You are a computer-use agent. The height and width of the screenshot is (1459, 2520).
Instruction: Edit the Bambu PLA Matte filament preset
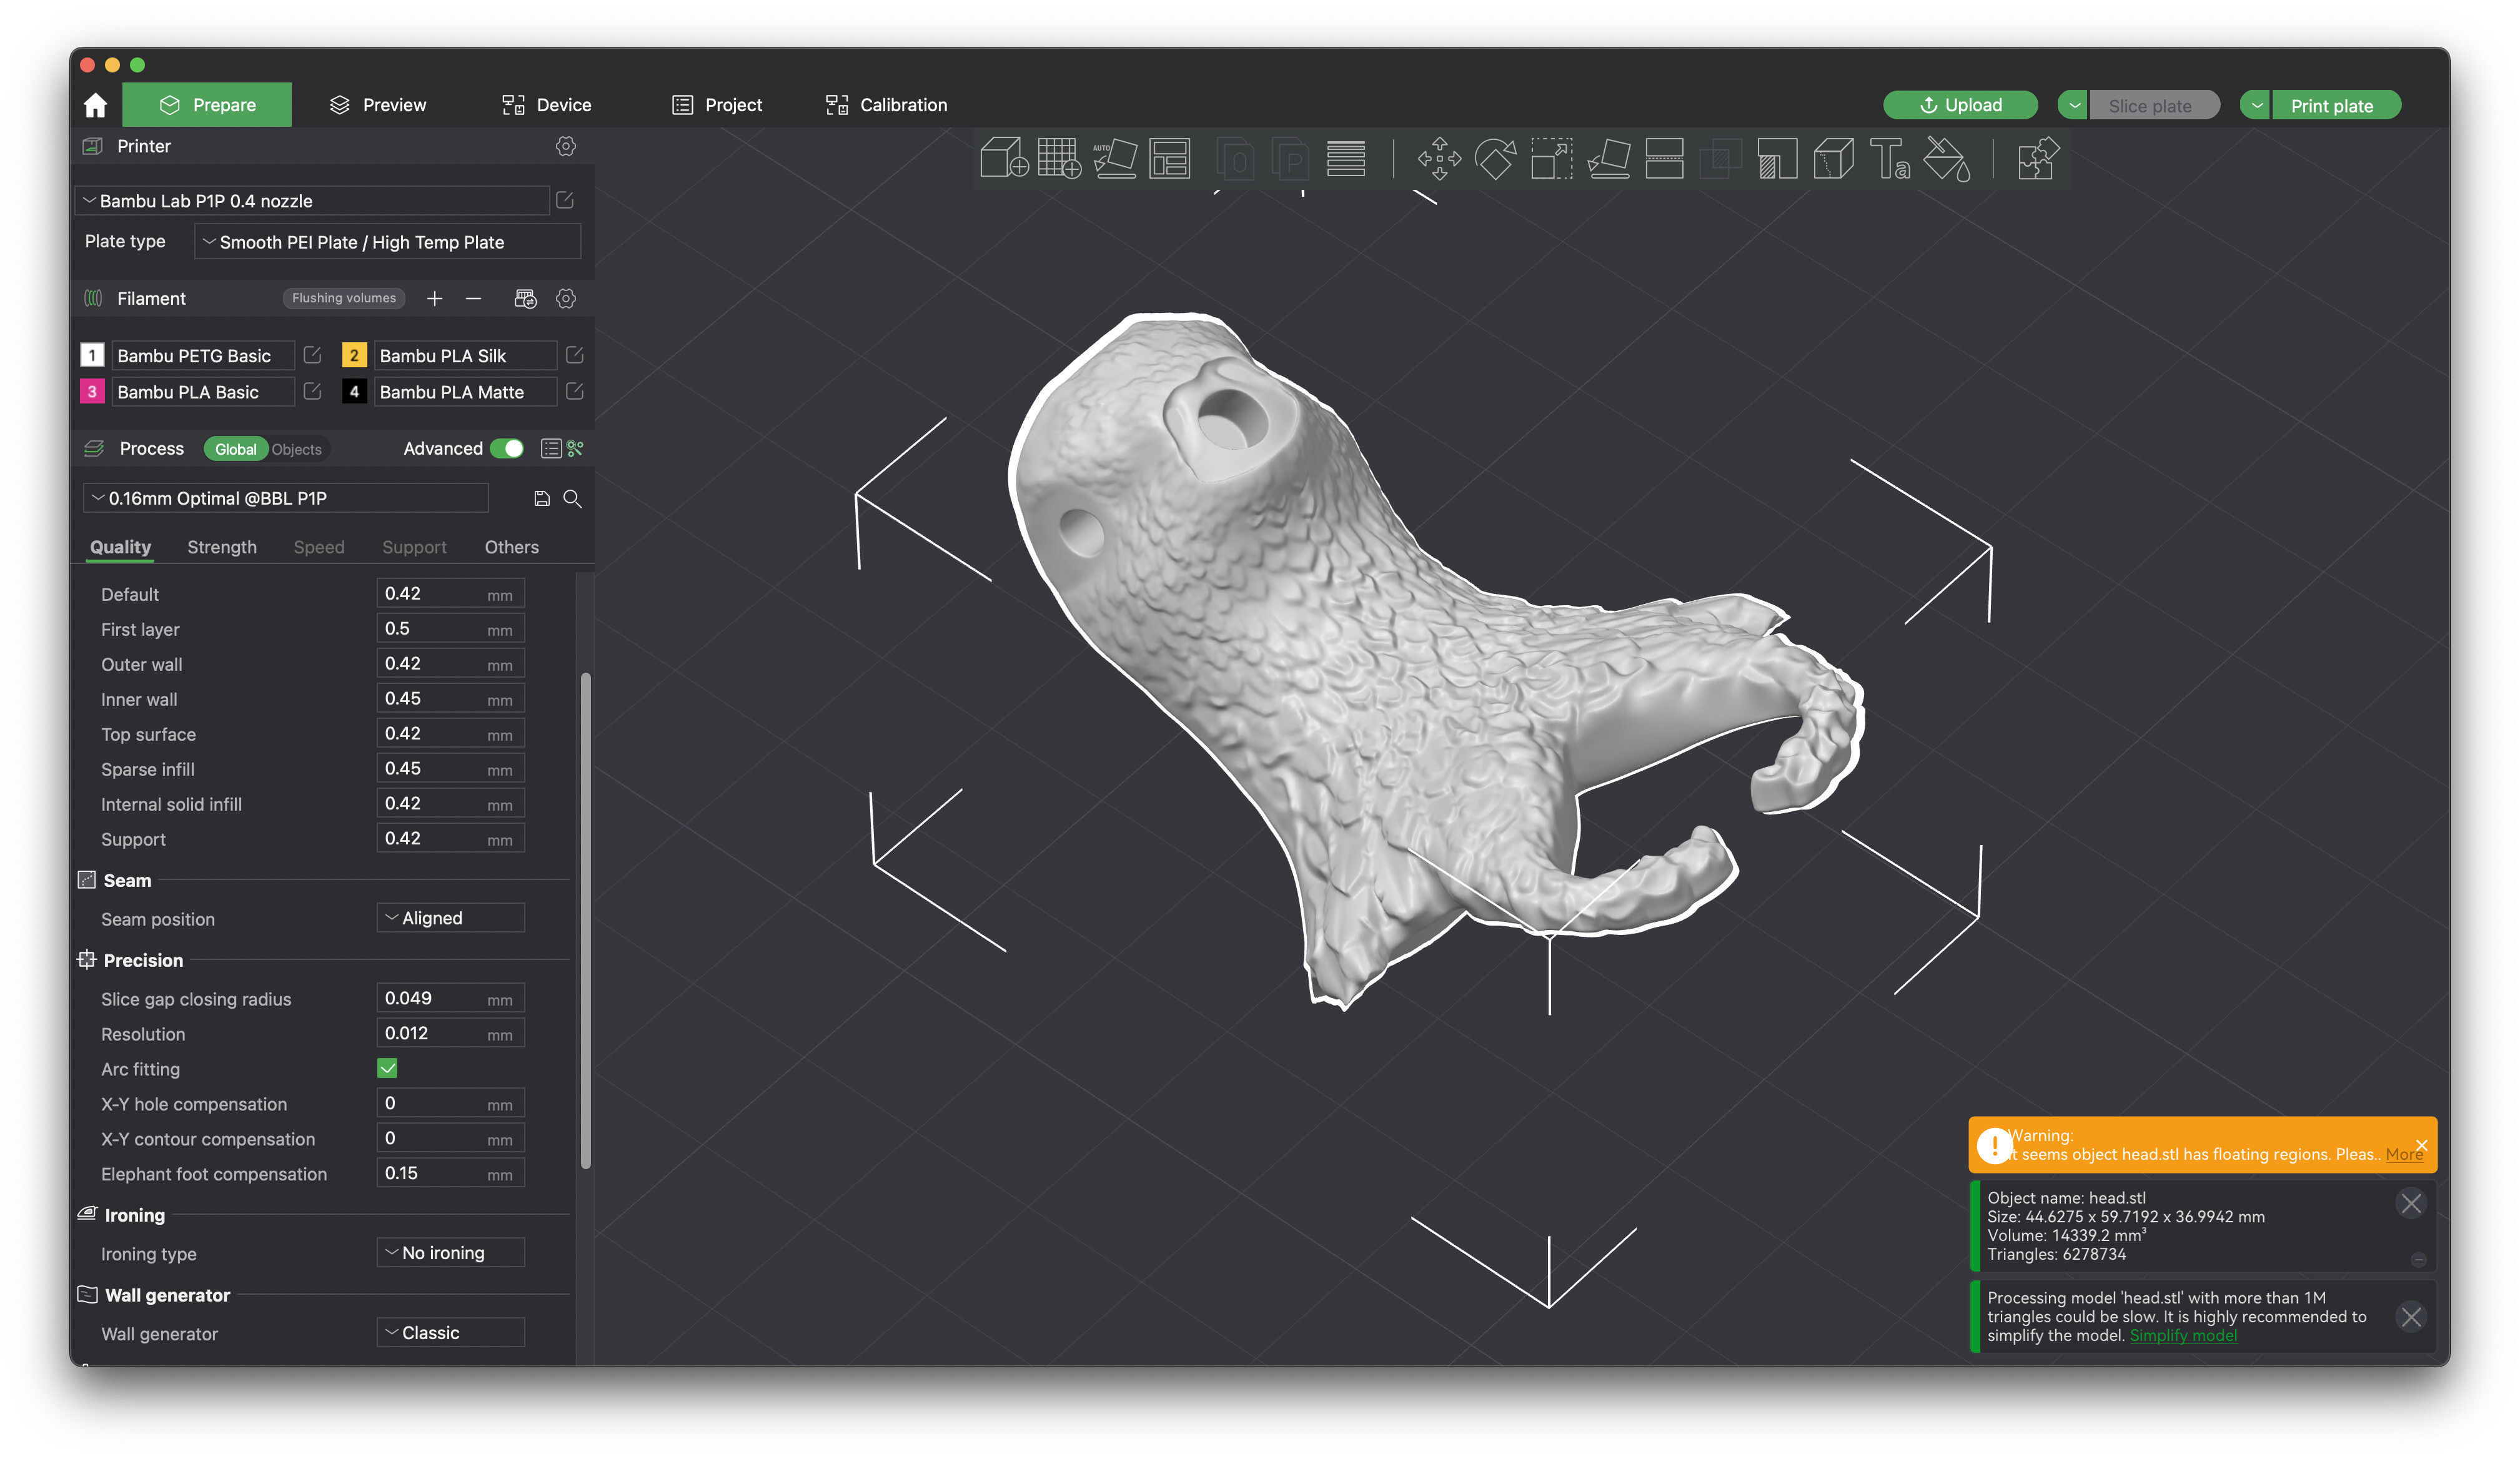[x=574, y=391]
